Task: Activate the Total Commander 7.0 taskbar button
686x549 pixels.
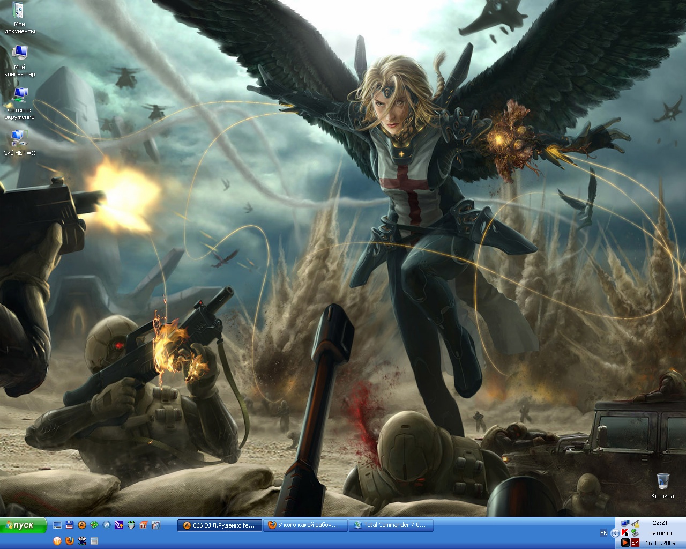Action: tap(391, 525)
